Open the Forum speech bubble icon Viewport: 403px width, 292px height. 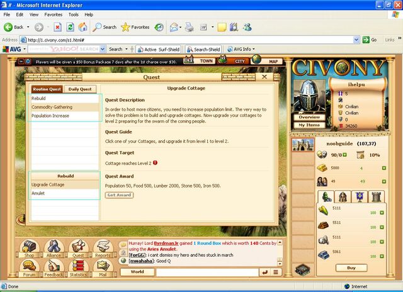click(29, 267)
